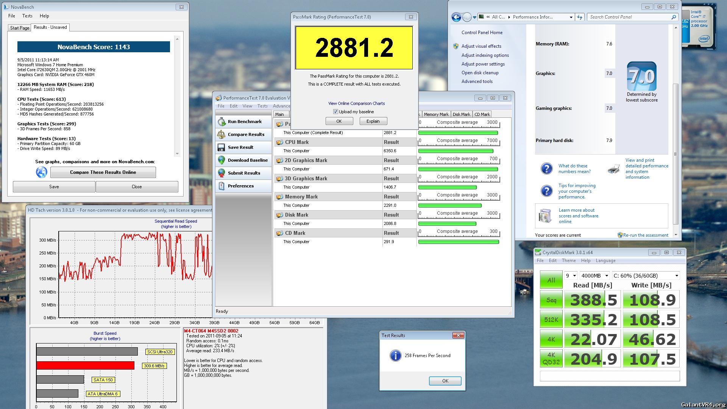
Task: Click the CD Mark row icon
Action: 279,233
